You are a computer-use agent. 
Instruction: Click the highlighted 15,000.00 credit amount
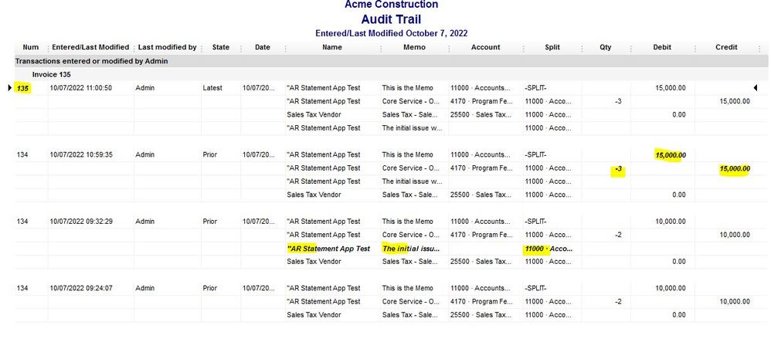click(735, 169)
